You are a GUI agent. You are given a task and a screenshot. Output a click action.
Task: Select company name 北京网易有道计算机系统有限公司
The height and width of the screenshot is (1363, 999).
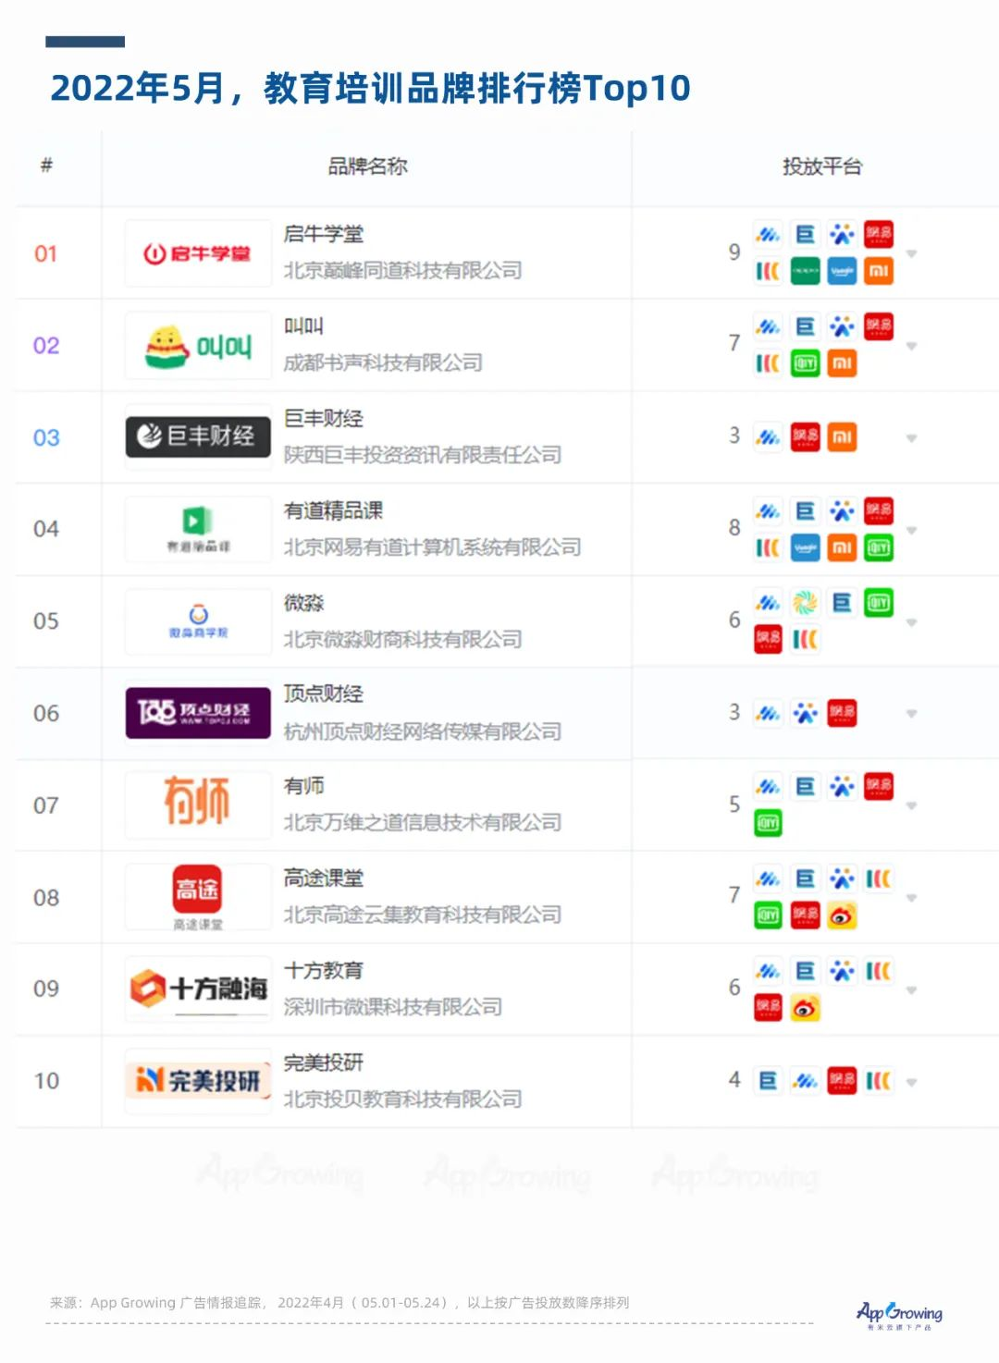click(432, 547)
